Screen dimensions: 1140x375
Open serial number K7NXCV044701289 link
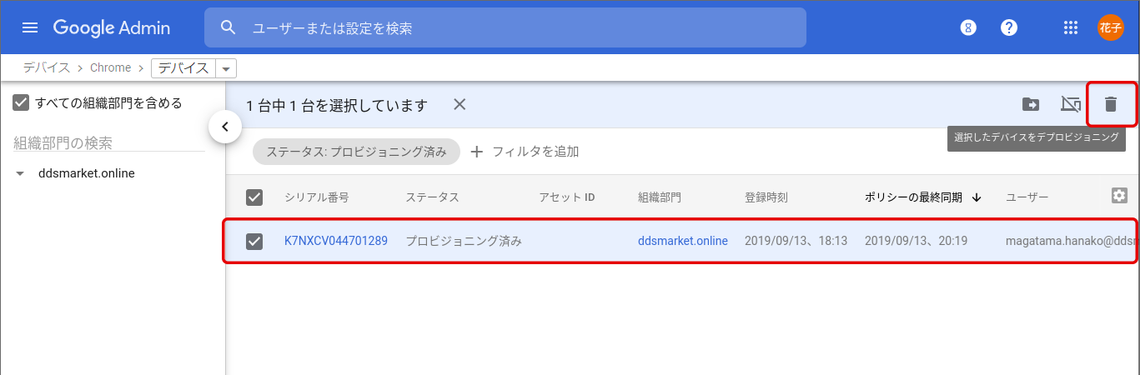point(336,241)
